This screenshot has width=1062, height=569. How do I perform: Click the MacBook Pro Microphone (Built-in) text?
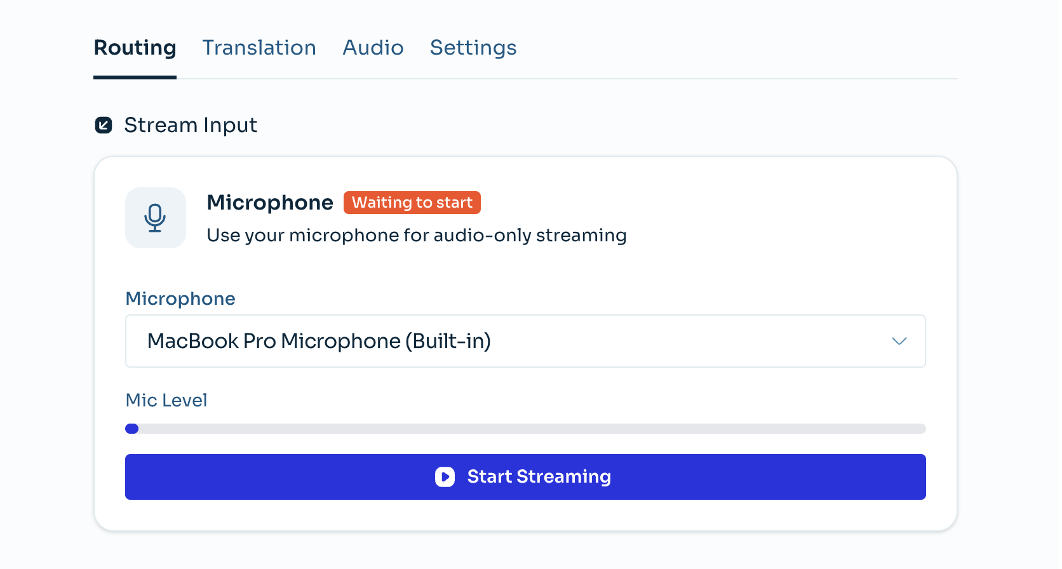click(x=319, y=341)
